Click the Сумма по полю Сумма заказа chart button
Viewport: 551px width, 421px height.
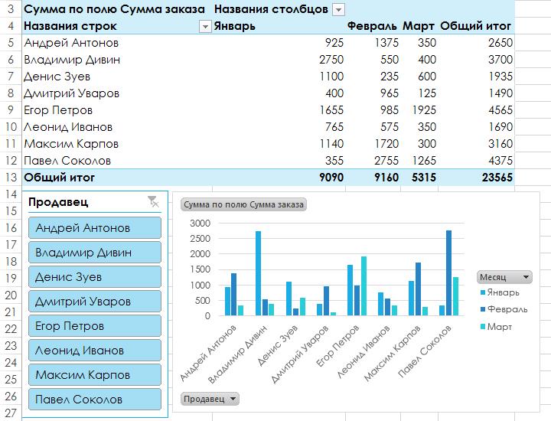(243, 204)
